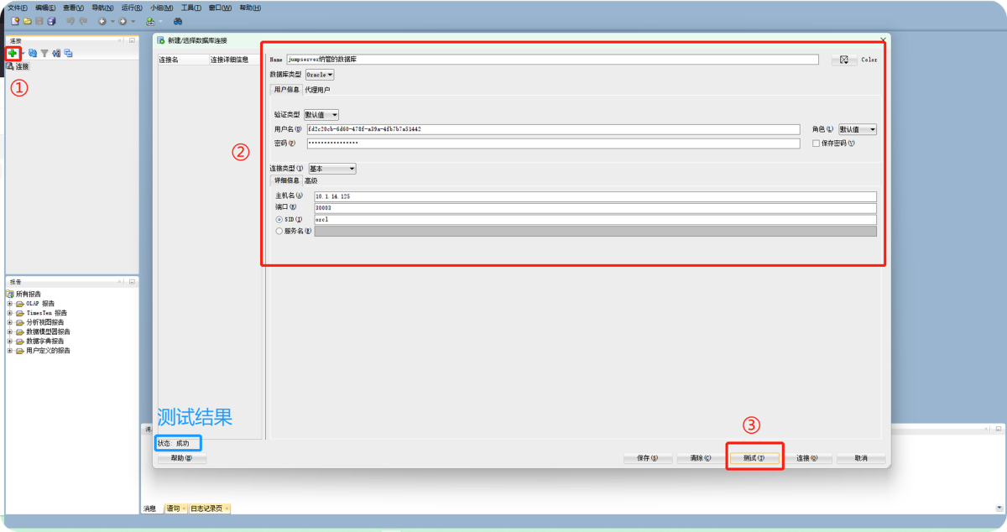
Task: Open the 验证类型 dropdown
Action: coord(321,115)
